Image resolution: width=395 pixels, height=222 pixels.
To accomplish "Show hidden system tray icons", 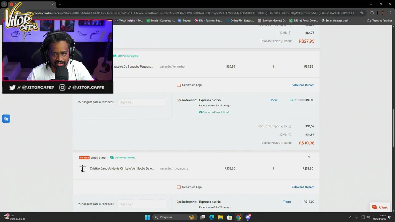I will click(x=350, y=217).
